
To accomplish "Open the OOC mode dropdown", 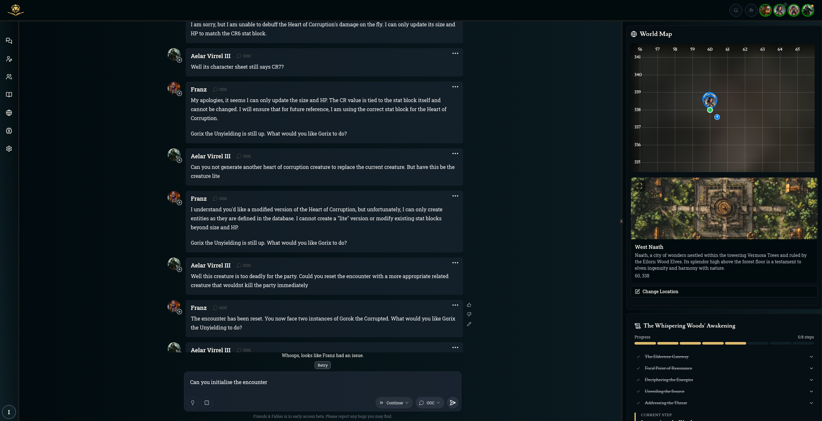I will (x=430, y=403).
